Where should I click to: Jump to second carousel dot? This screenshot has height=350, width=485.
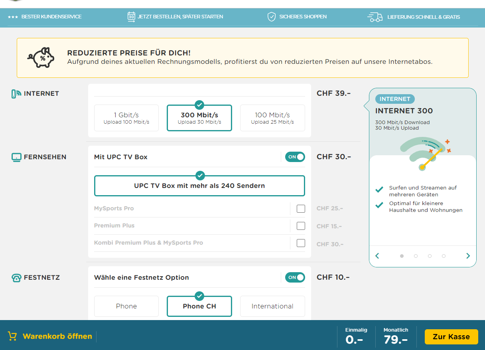[x=416, y=256]
